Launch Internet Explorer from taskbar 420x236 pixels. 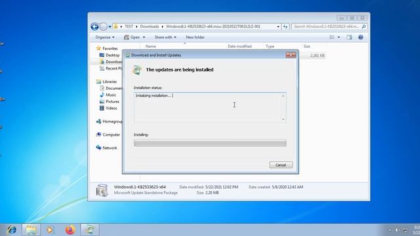[12, 229]
